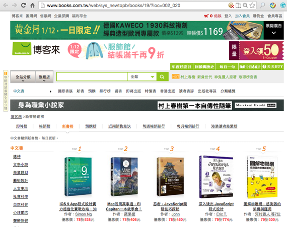
Task: Open the 圖解物聯網 book cover thumbnail
Action: [262, 177]
